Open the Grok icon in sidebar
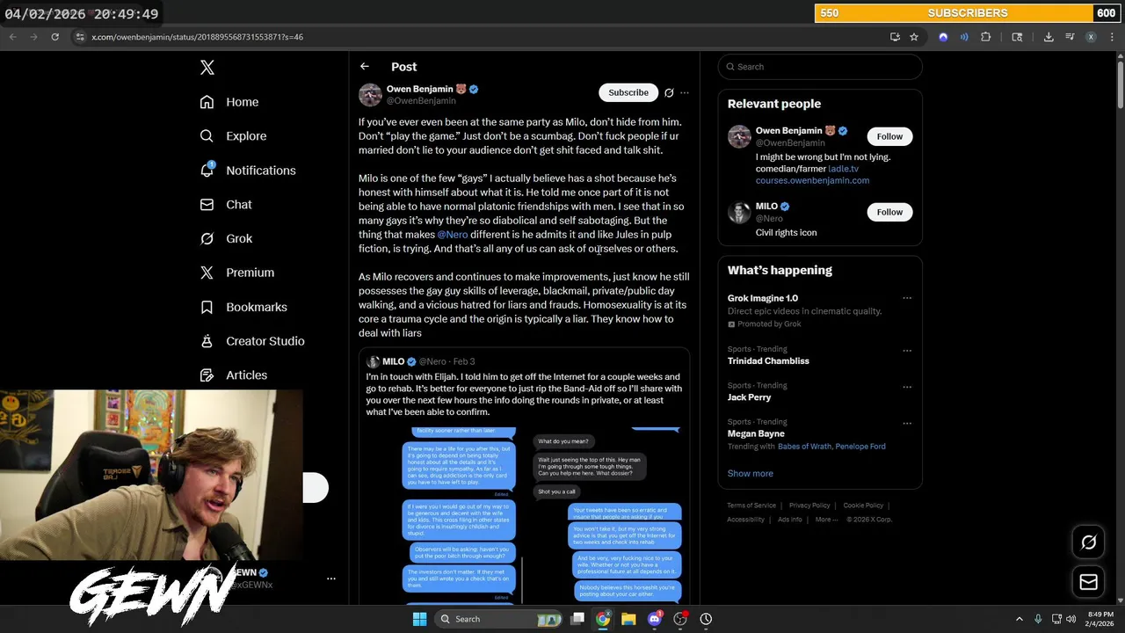 tap(207, 238)
